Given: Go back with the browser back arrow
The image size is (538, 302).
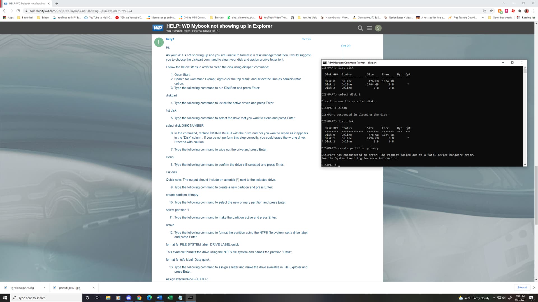Looking at the screenshot, I should click(4, 11).
